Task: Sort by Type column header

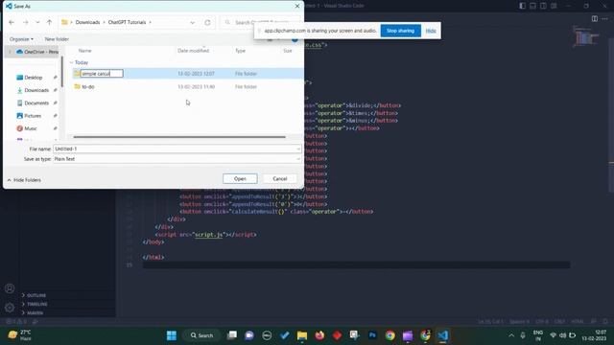Action: [x=240, y=51]
